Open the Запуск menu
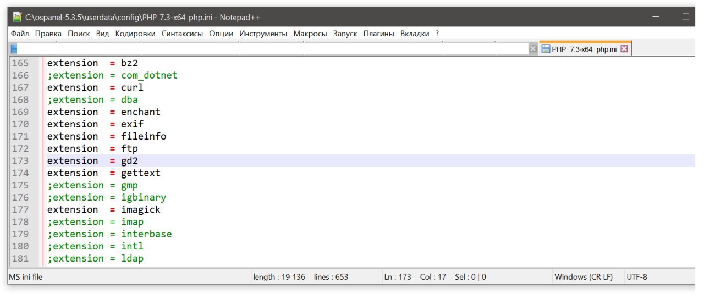The image size is (704, 294). coord(345,34)
